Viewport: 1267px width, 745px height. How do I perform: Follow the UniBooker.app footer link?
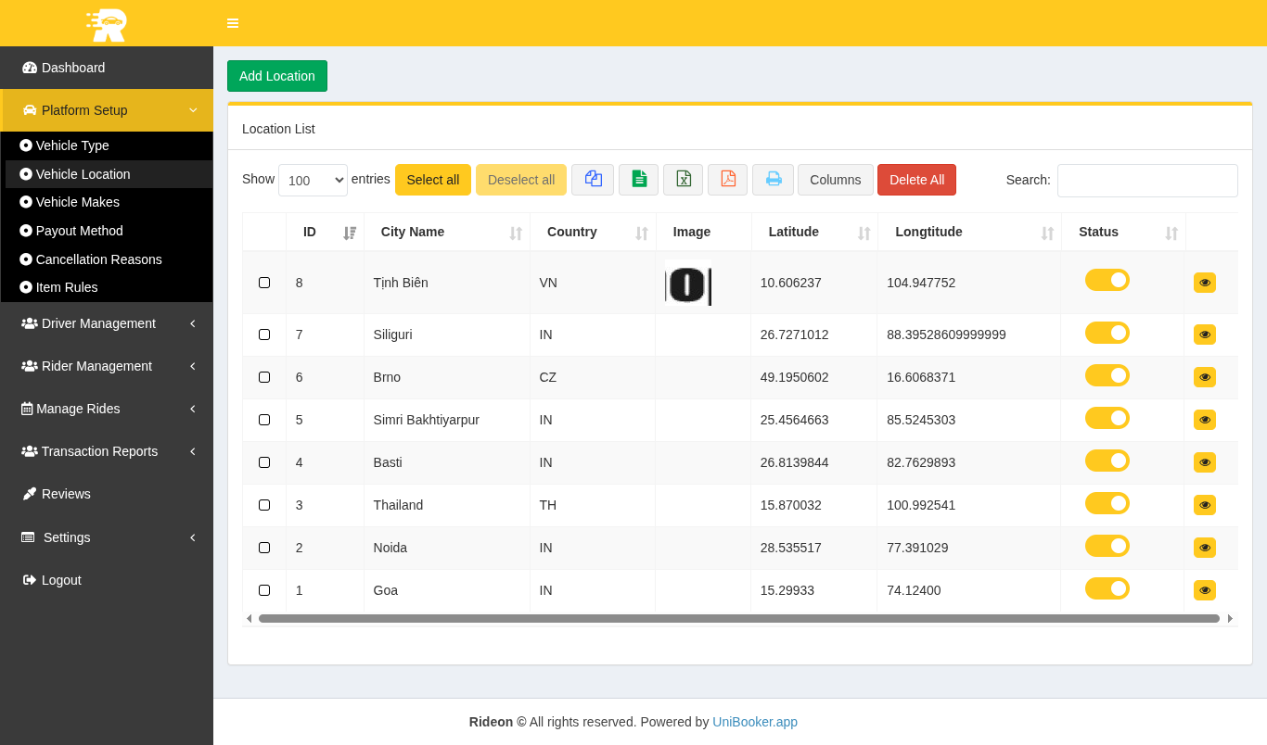pos(754,722)
